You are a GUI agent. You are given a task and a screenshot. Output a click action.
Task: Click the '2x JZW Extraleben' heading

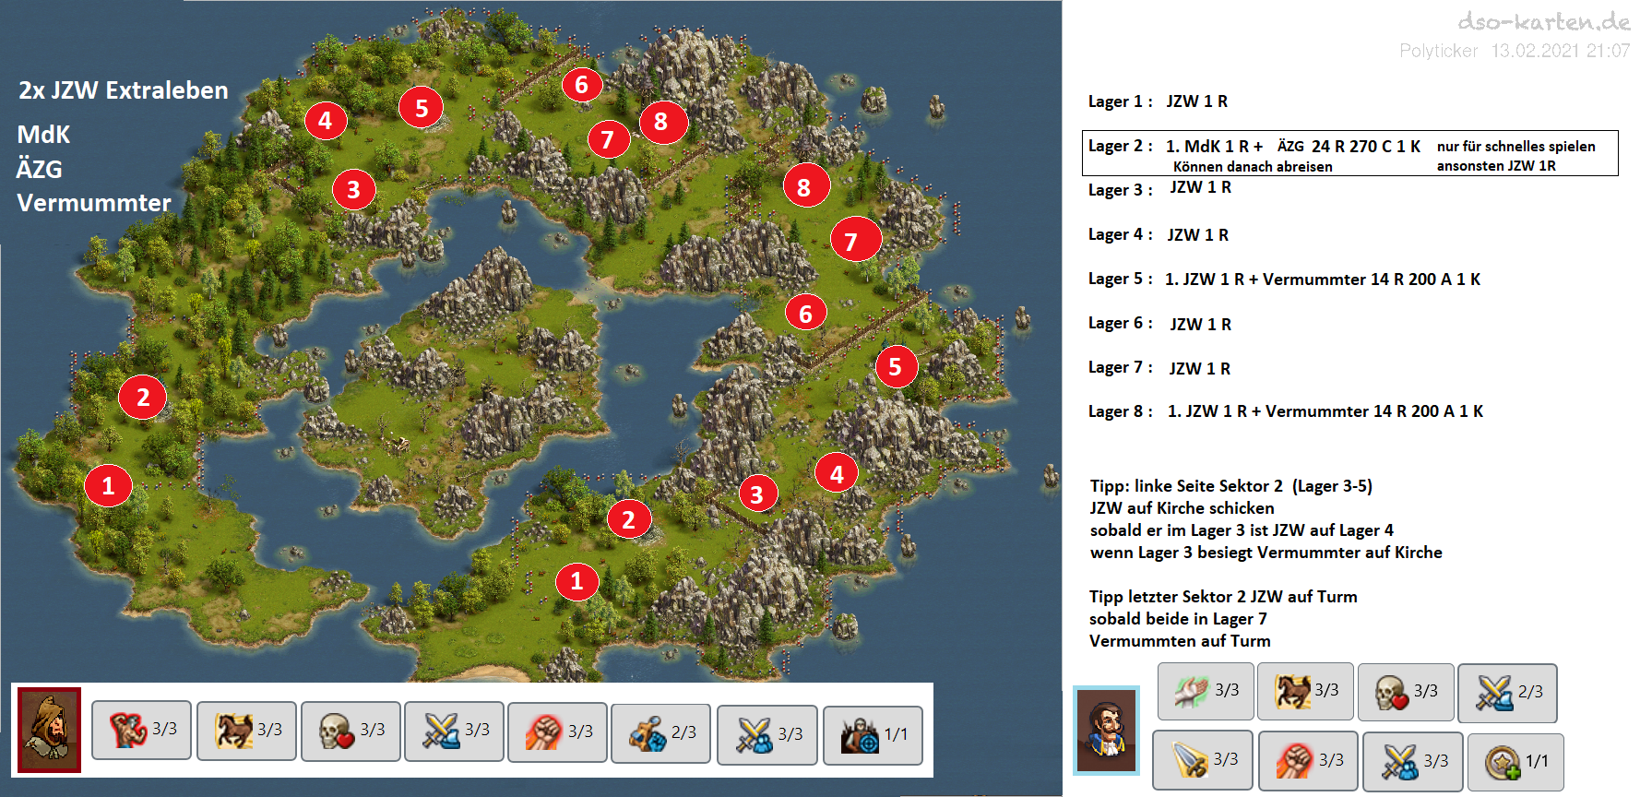point(124,90)
